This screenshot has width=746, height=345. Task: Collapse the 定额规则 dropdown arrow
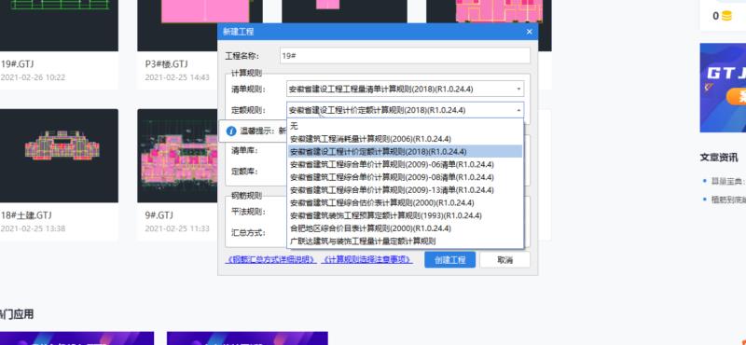(518, 110)
